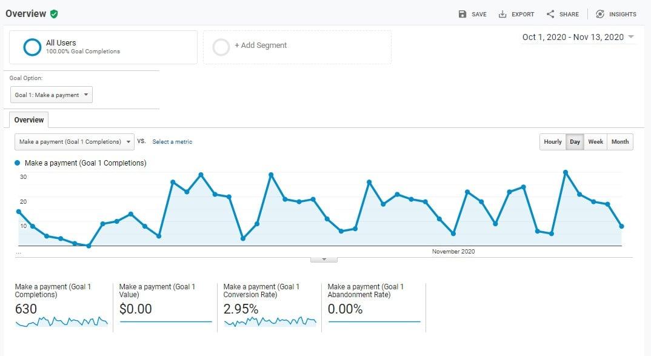The height and width of the screenshot is (356, 651).
Task: Click the blue legend dot for Make a payment
Action: click(16, 163)
